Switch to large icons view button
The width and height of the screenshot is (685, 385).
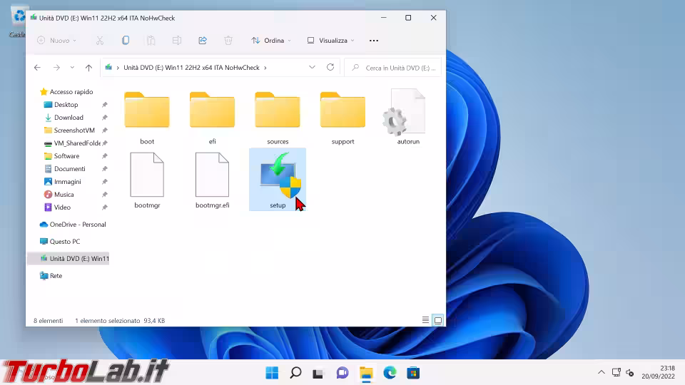pos(437,320)
